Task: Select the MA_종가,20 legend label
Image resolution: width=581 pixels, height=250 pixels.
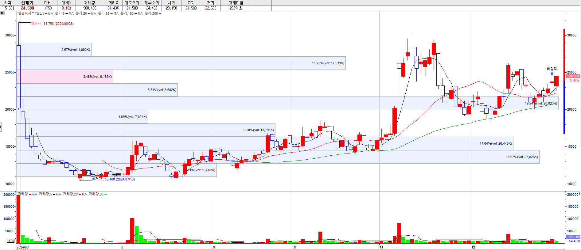Action: coord(78,13)
